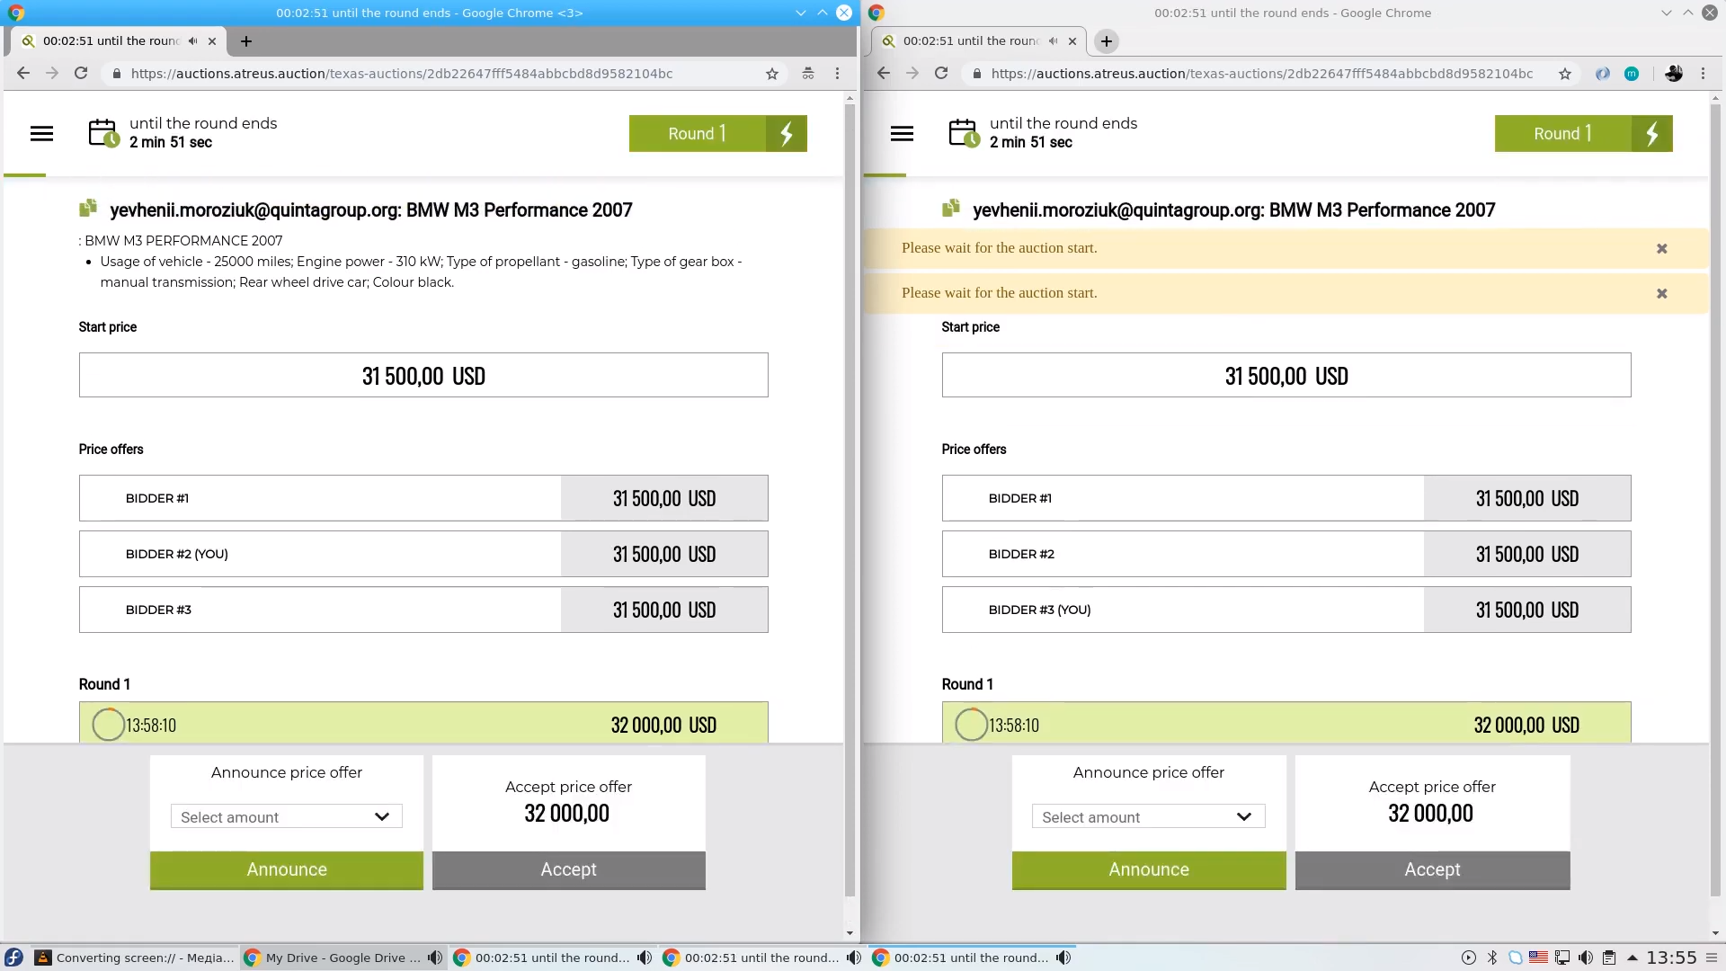Toggle system volume icon in tray
The image size is (1726, 971).
tap(1586, 958)
